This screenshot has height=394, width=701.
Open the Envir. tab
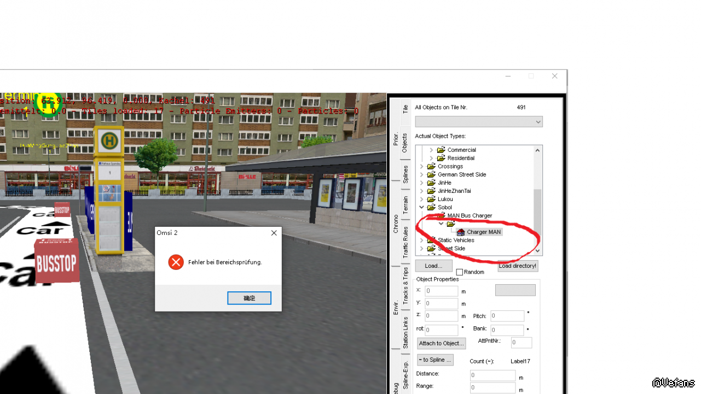click(396, 307)
